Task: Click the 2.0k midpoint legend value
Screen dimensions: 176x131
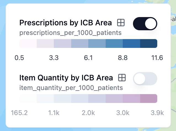Action: point(88,113)
